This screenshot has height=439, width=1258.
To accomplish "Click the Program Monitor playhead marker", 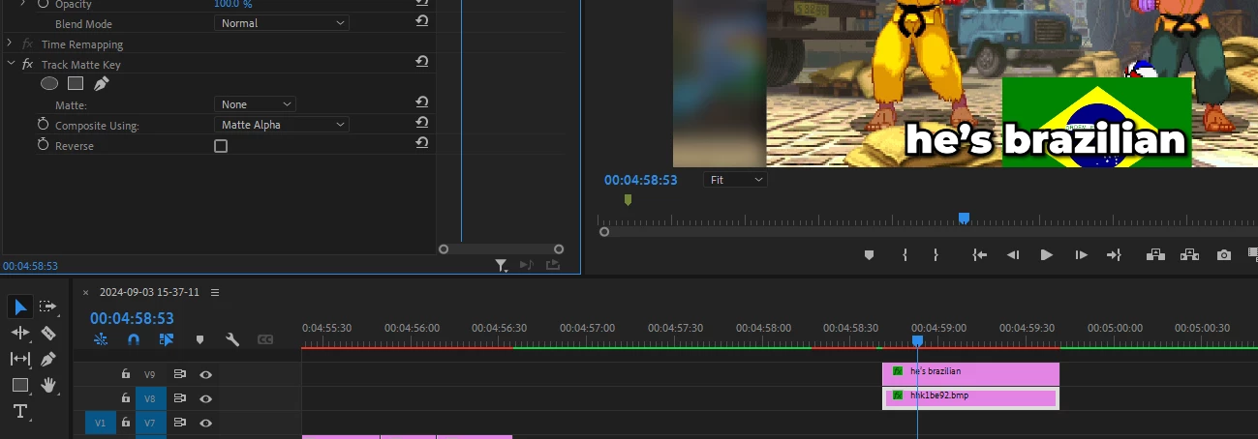I will pyautogui.click(x=964, y=219).
